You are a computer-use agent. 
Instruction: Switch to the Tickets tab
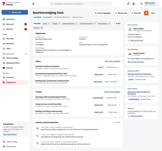pos(56,24)
